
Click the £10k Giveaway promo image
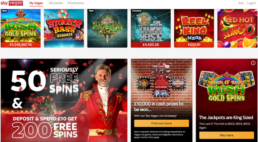point(161,83)
